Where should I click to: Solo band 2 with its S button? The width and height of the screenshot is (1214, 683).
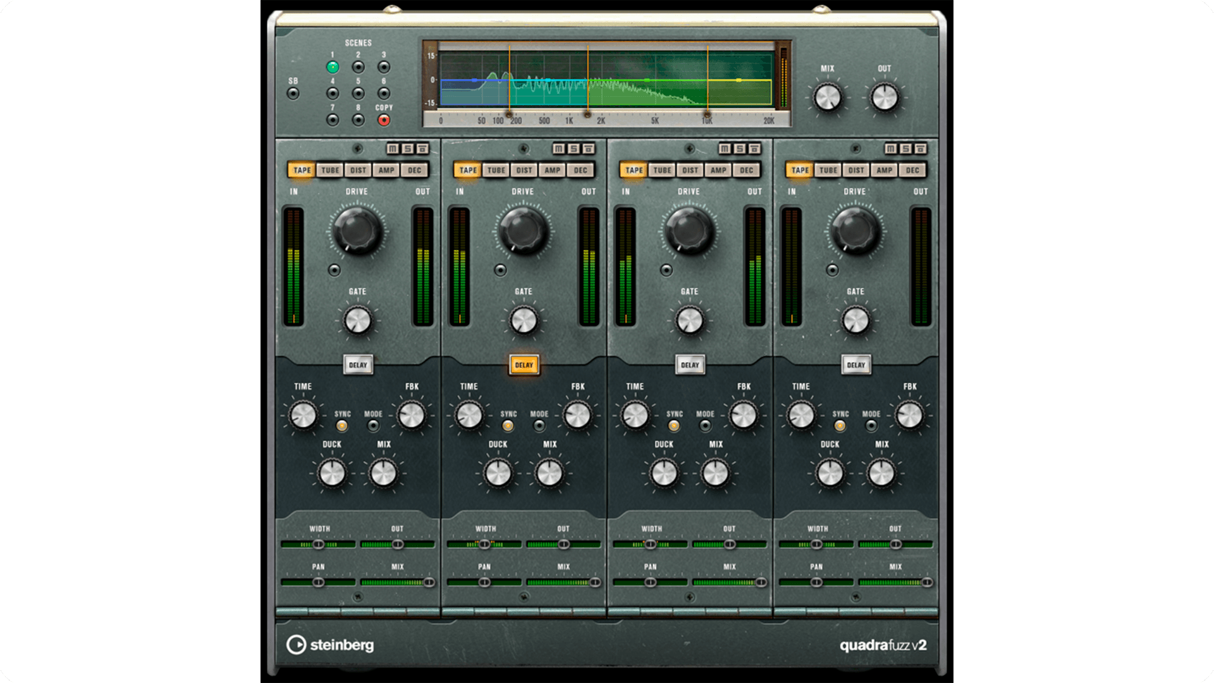coord(573,149)
